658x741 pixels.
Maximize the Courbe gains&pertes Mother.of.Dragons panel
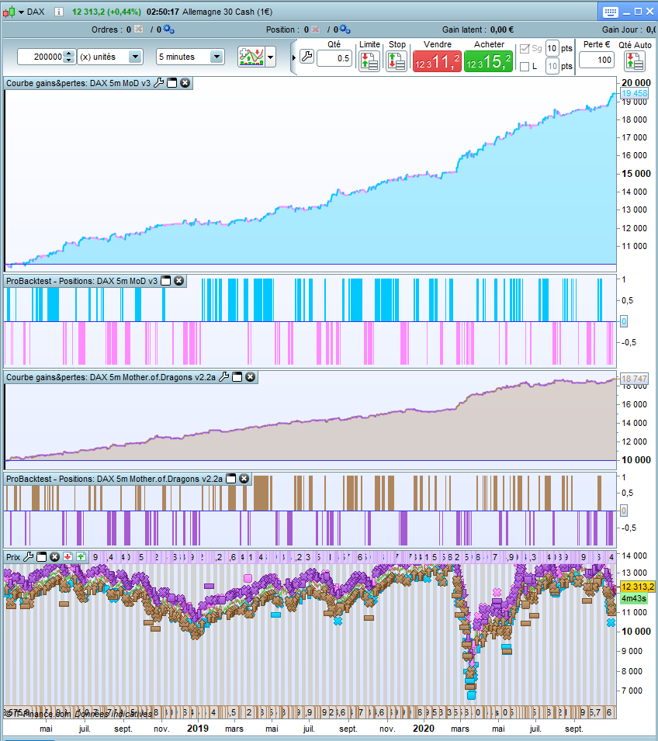point(237,376)
